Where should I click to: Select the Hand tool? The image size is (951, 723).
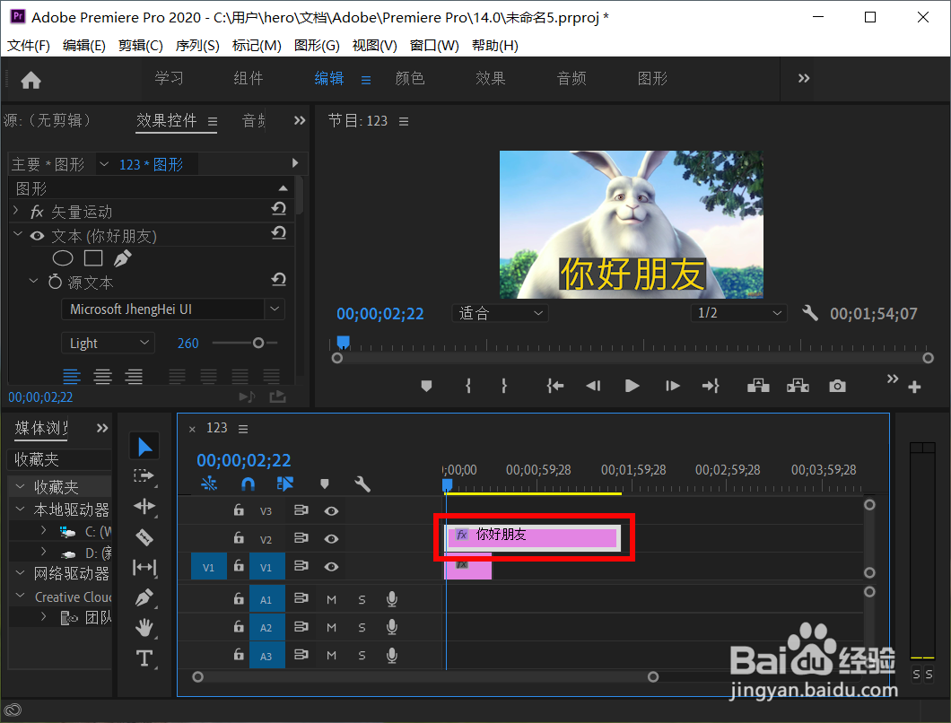[144, 628]
